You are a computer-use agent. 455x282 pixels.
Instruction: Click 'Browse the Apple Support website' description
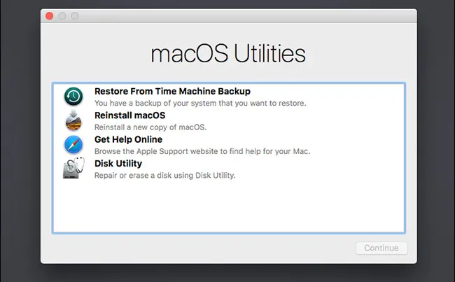pyautogui.click(x=202, y=151)
